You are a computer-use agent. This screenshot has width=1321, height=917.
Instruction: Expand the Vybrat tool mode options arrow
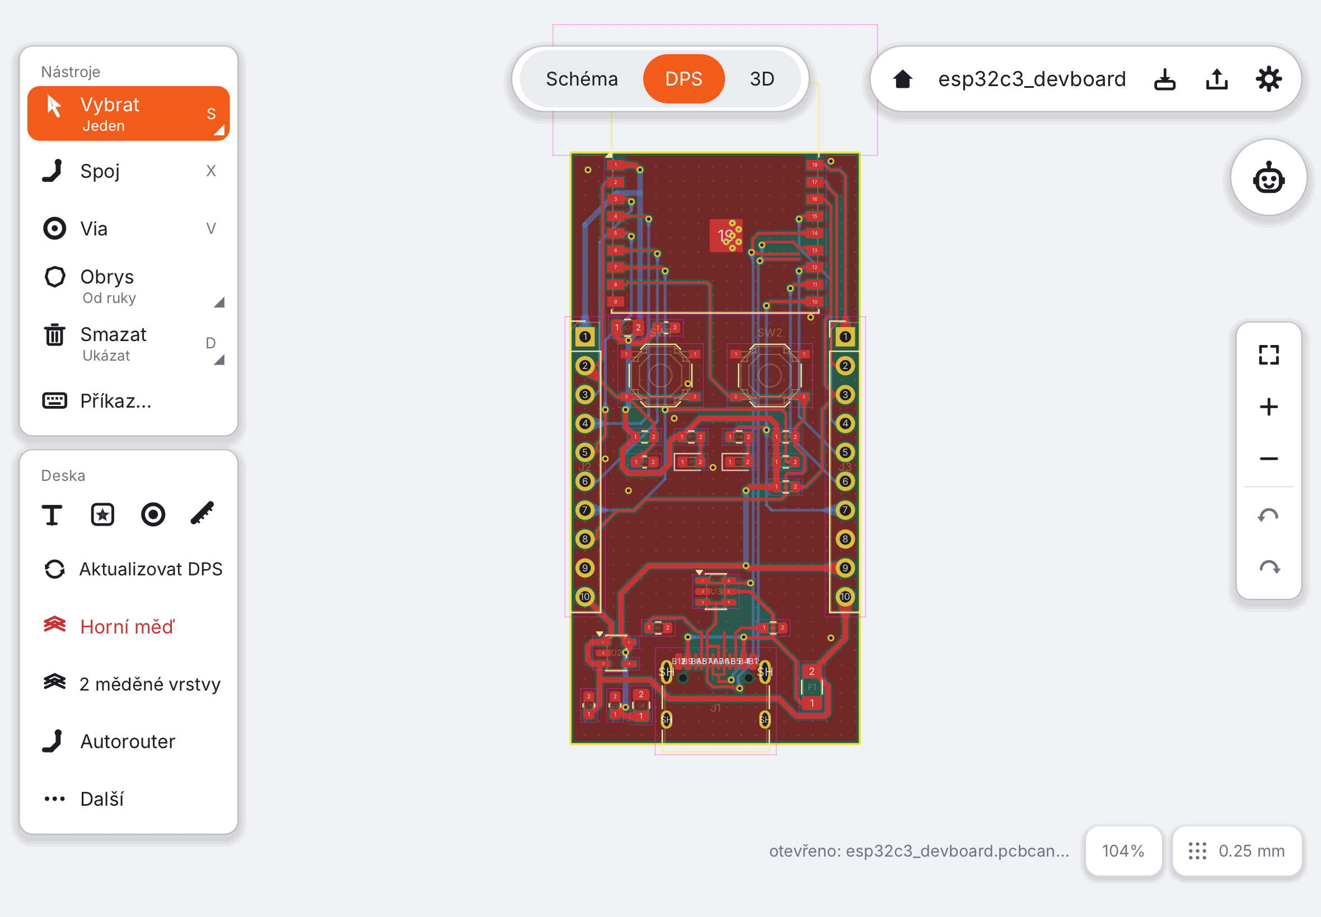click(218, 130)
